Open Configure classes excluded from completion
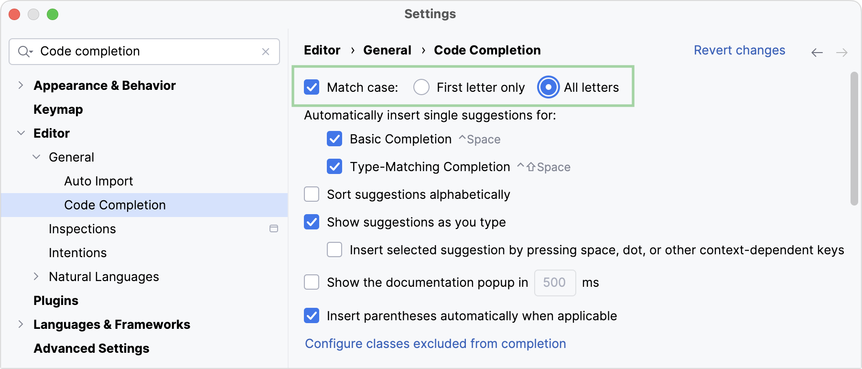The image size is (862, 369). coord(435,344)
